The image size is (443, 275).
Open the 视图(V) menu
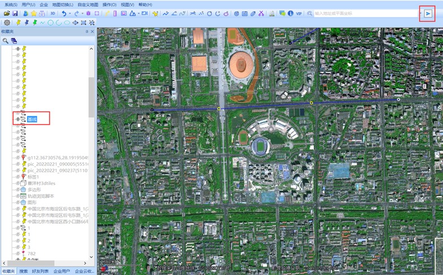pos(128,5)
